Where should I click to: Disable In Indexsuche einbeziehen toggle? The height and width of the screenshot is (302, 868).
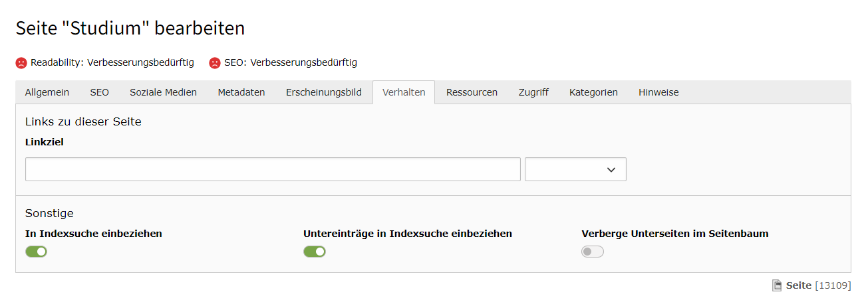37,252
